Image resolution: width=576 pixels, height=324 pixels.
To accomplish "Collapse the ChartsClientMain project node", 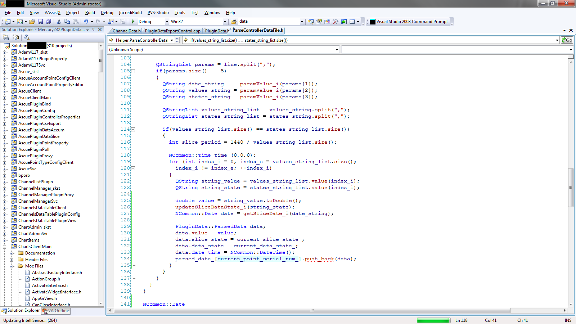I will pyautogui.click(x=5, y=247).
